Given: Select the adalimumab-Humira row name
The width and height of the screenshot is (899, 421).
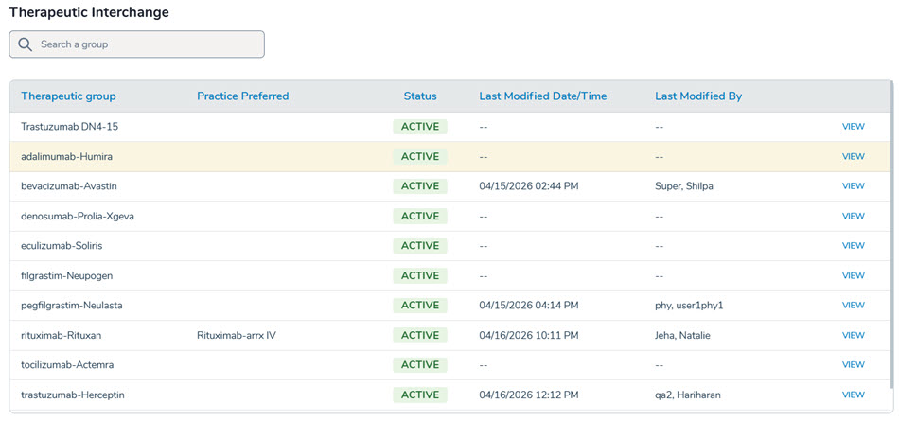Looking at the screenshot, I should (x=66, y=157).
